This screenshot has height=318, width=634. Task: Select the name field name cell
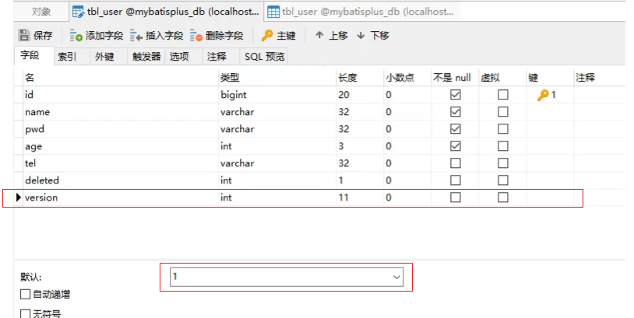[x=121, y=112]
